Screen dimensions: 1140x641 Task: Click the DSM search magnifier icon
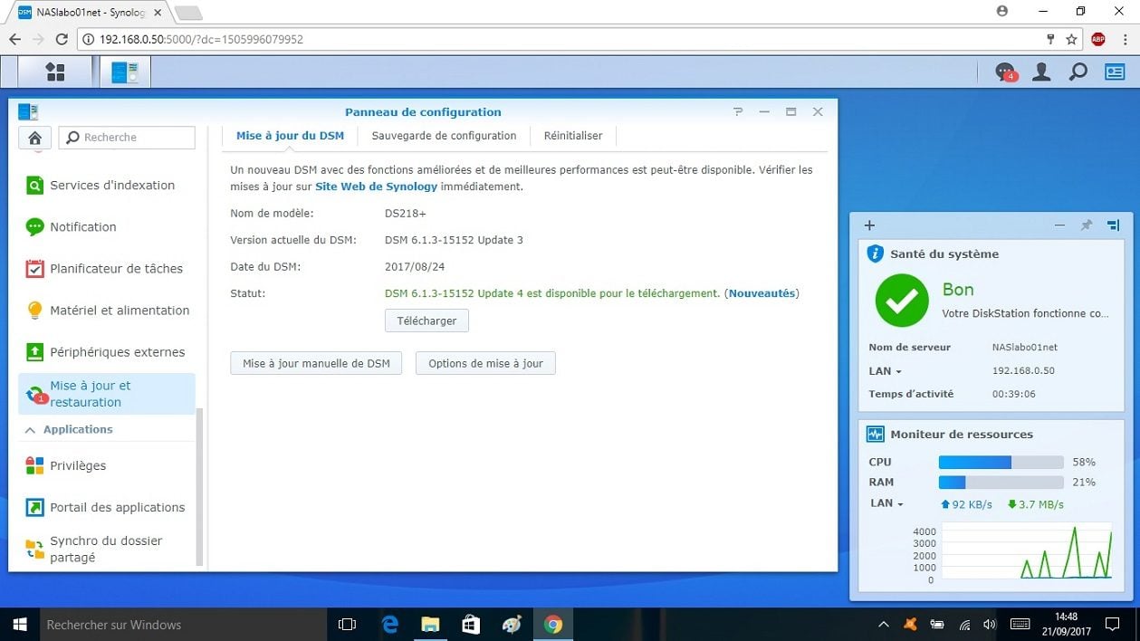tap(1078, 72)
